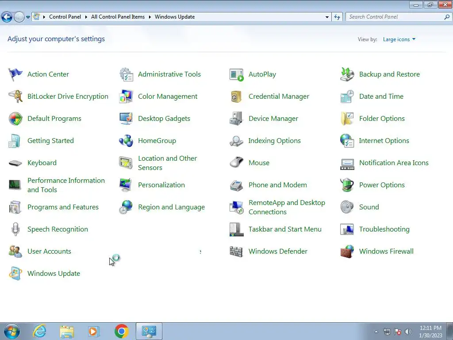This screenshot has width=453, height=340.
Task: Open the Action Center flag icon
Action: click(x=15, y=74)
